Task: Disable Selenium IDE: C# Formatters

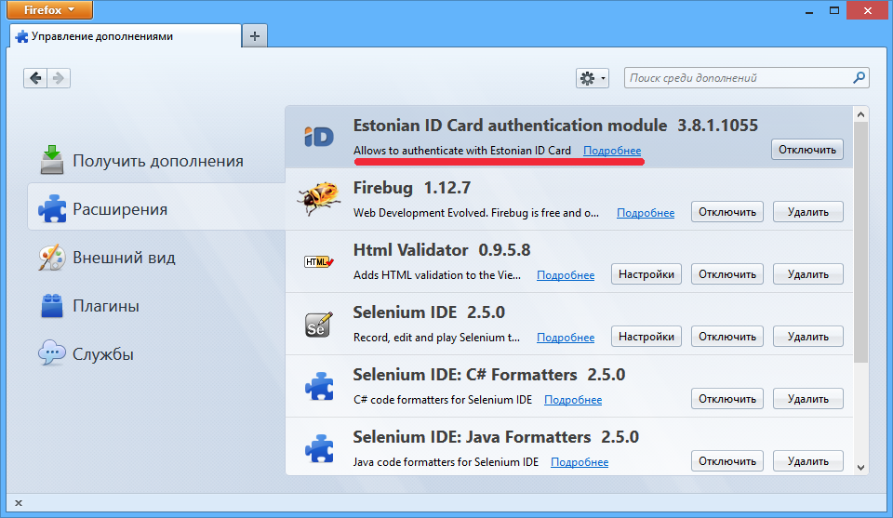Action: [x=727, y=399]
